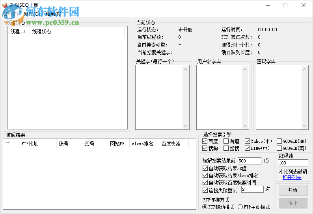Screen dimensions: 313x214
Task: Sort results by 网站PR column
Action: pos(118,144)
